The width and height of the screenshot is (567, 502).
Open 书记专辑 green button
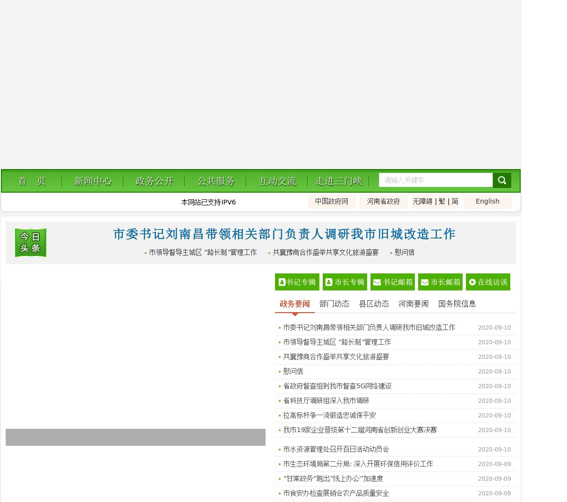pyautogui.click(x=297, y=282)
